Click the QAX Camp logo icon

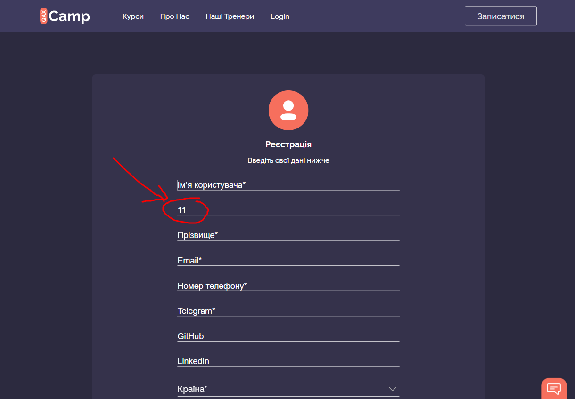pos(43,16)
